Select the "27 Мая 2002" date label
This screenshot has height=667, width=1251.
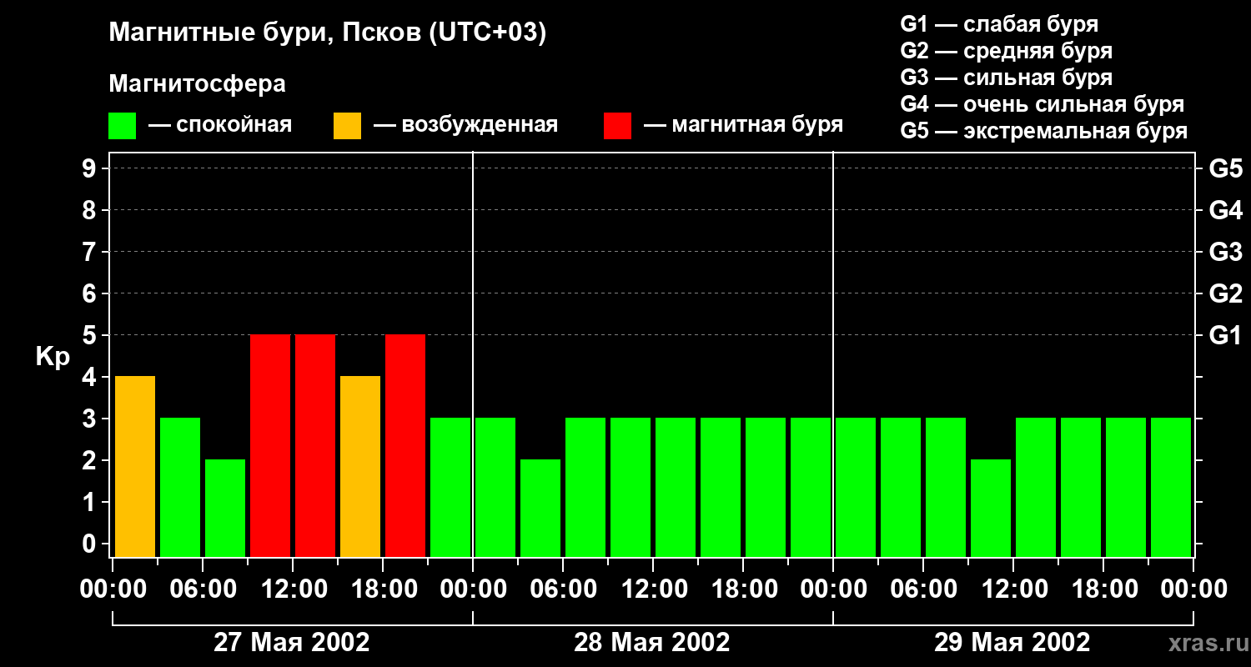[x=291, y=643]
